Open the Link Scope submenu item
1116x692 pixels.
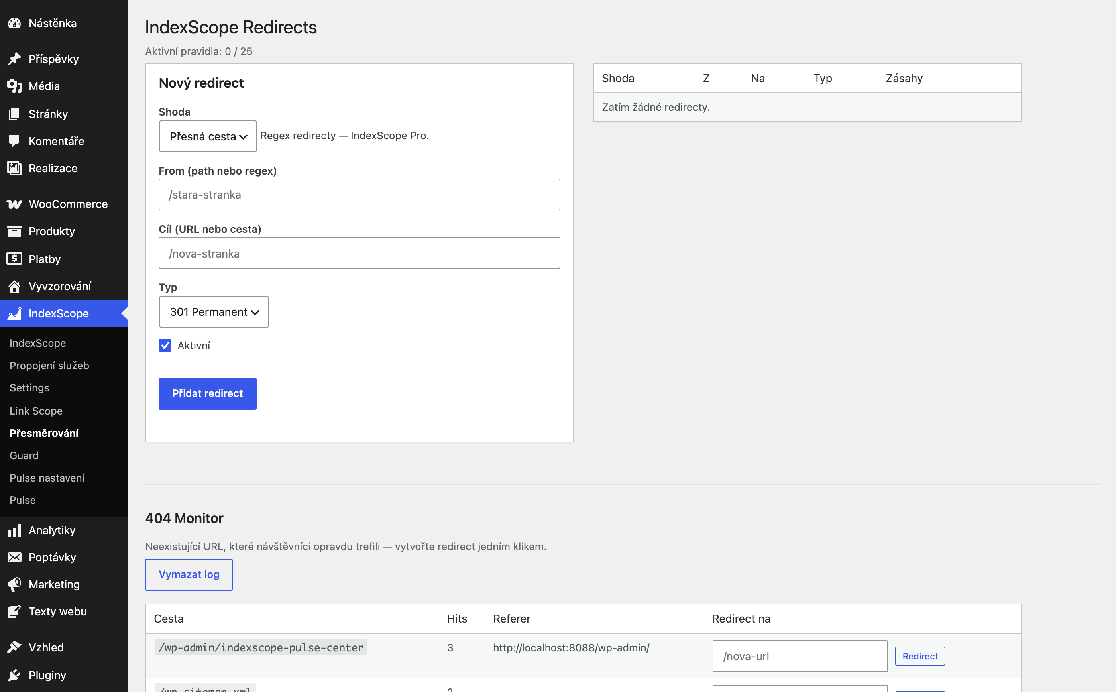[x=36, y=411]
